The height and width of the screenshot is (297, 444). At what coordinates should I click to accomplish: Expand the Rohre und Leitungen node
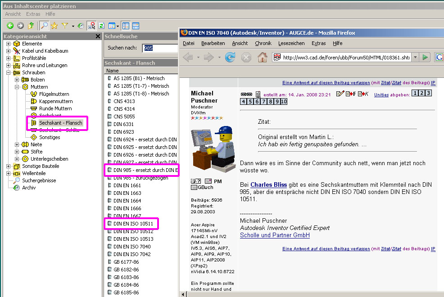click(x=8, y=65)
